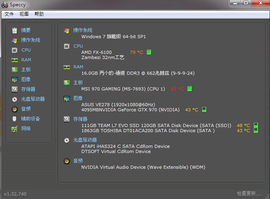
Task: Click speaker icon beside 音频 summary heading
Action: (67, 161)
